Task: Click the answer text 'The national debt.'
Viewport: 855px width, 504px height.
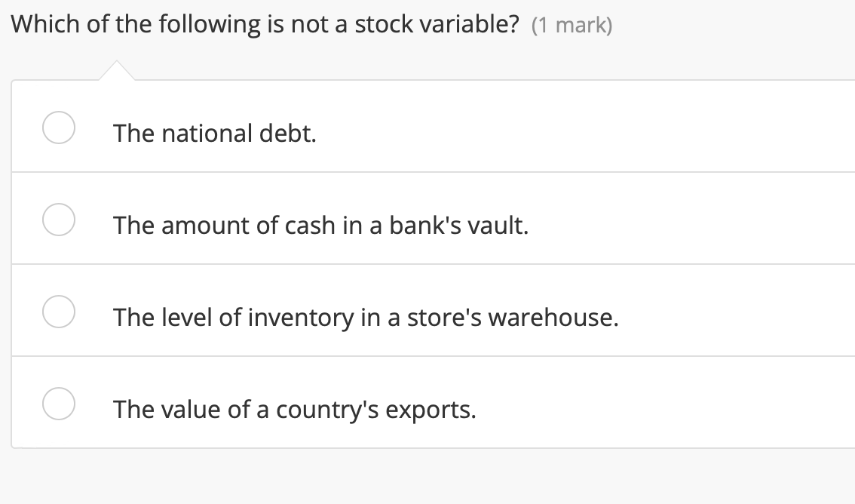Action: (214, 133)
